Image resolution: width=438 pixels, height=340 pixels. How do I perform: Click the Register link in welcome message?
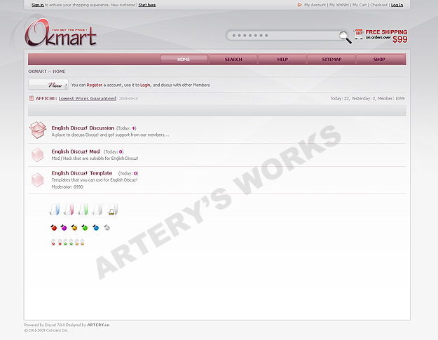point(95,85)
